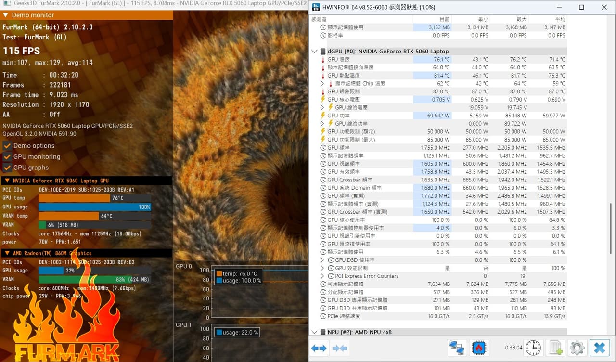Click the thermometer icon on GPU 溫度 row
The width and height of the screenshot is (616, 362).
click(323, 60)
